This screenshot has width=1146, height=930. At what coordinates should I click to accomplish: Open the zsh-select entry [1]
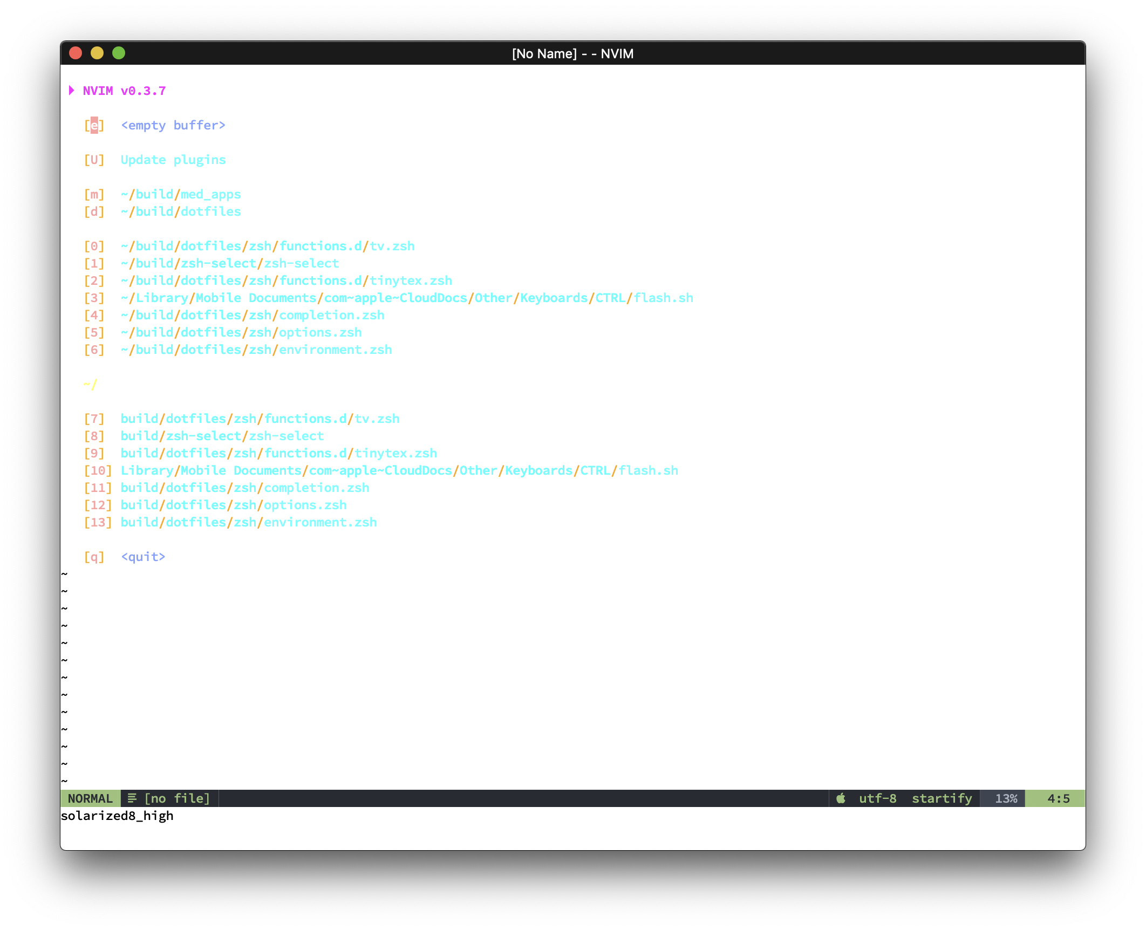pyautogui.click(x=229, y=263)
